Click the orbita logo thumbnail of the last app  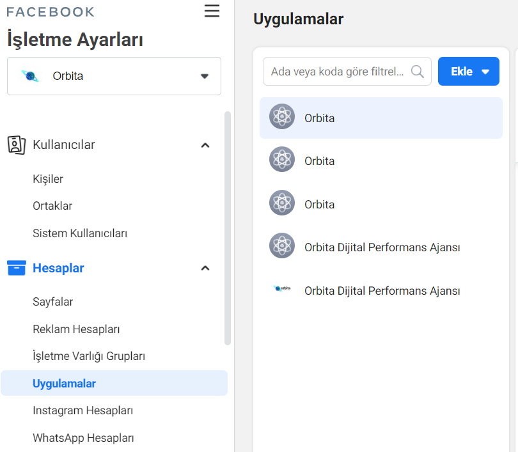pyautogui.click(x=282, y=288)
